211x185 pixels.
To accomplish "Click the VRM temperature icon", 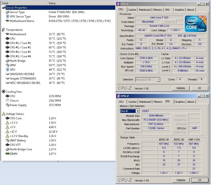I will (7, 65).
